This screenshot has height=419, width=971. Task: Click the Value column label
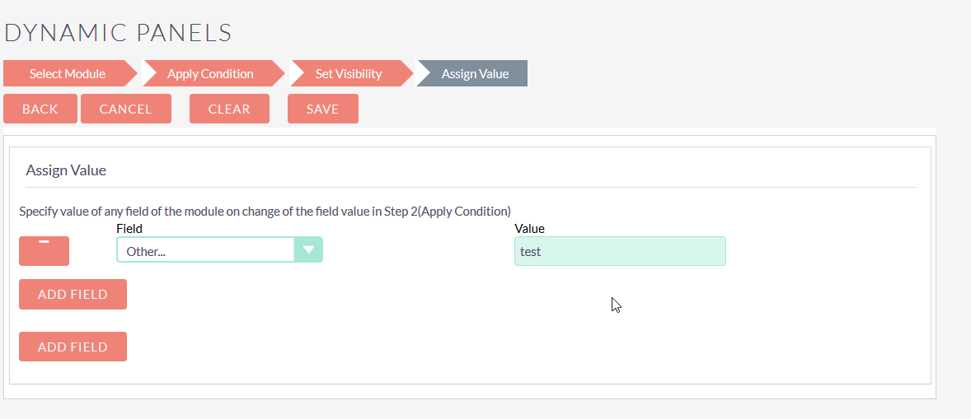click(x=529, y=229)
